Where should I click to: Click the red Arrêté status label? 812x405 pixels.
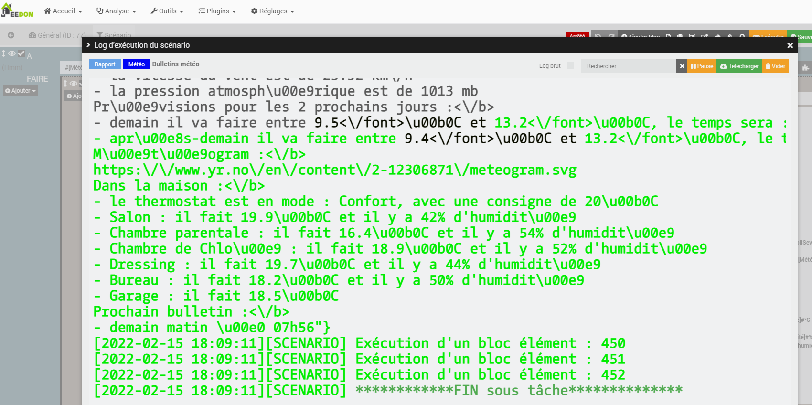click(577, 35)
